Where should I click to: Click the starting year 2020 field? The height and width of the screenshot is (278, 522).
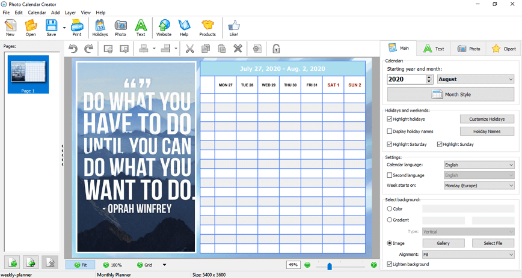point(407,79)
